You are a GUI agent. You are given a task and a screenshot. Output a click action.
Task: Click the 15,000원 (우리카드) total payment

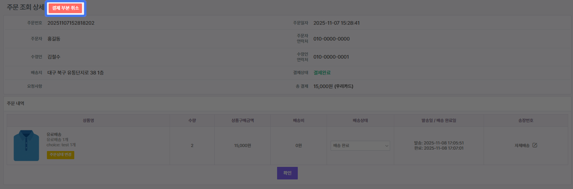click(x=333, y=86)
